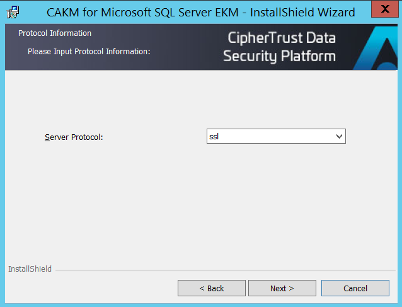Click 'Please Input Protocol Information' subtitle
The image size is (402, 307).
pos(89,51)
